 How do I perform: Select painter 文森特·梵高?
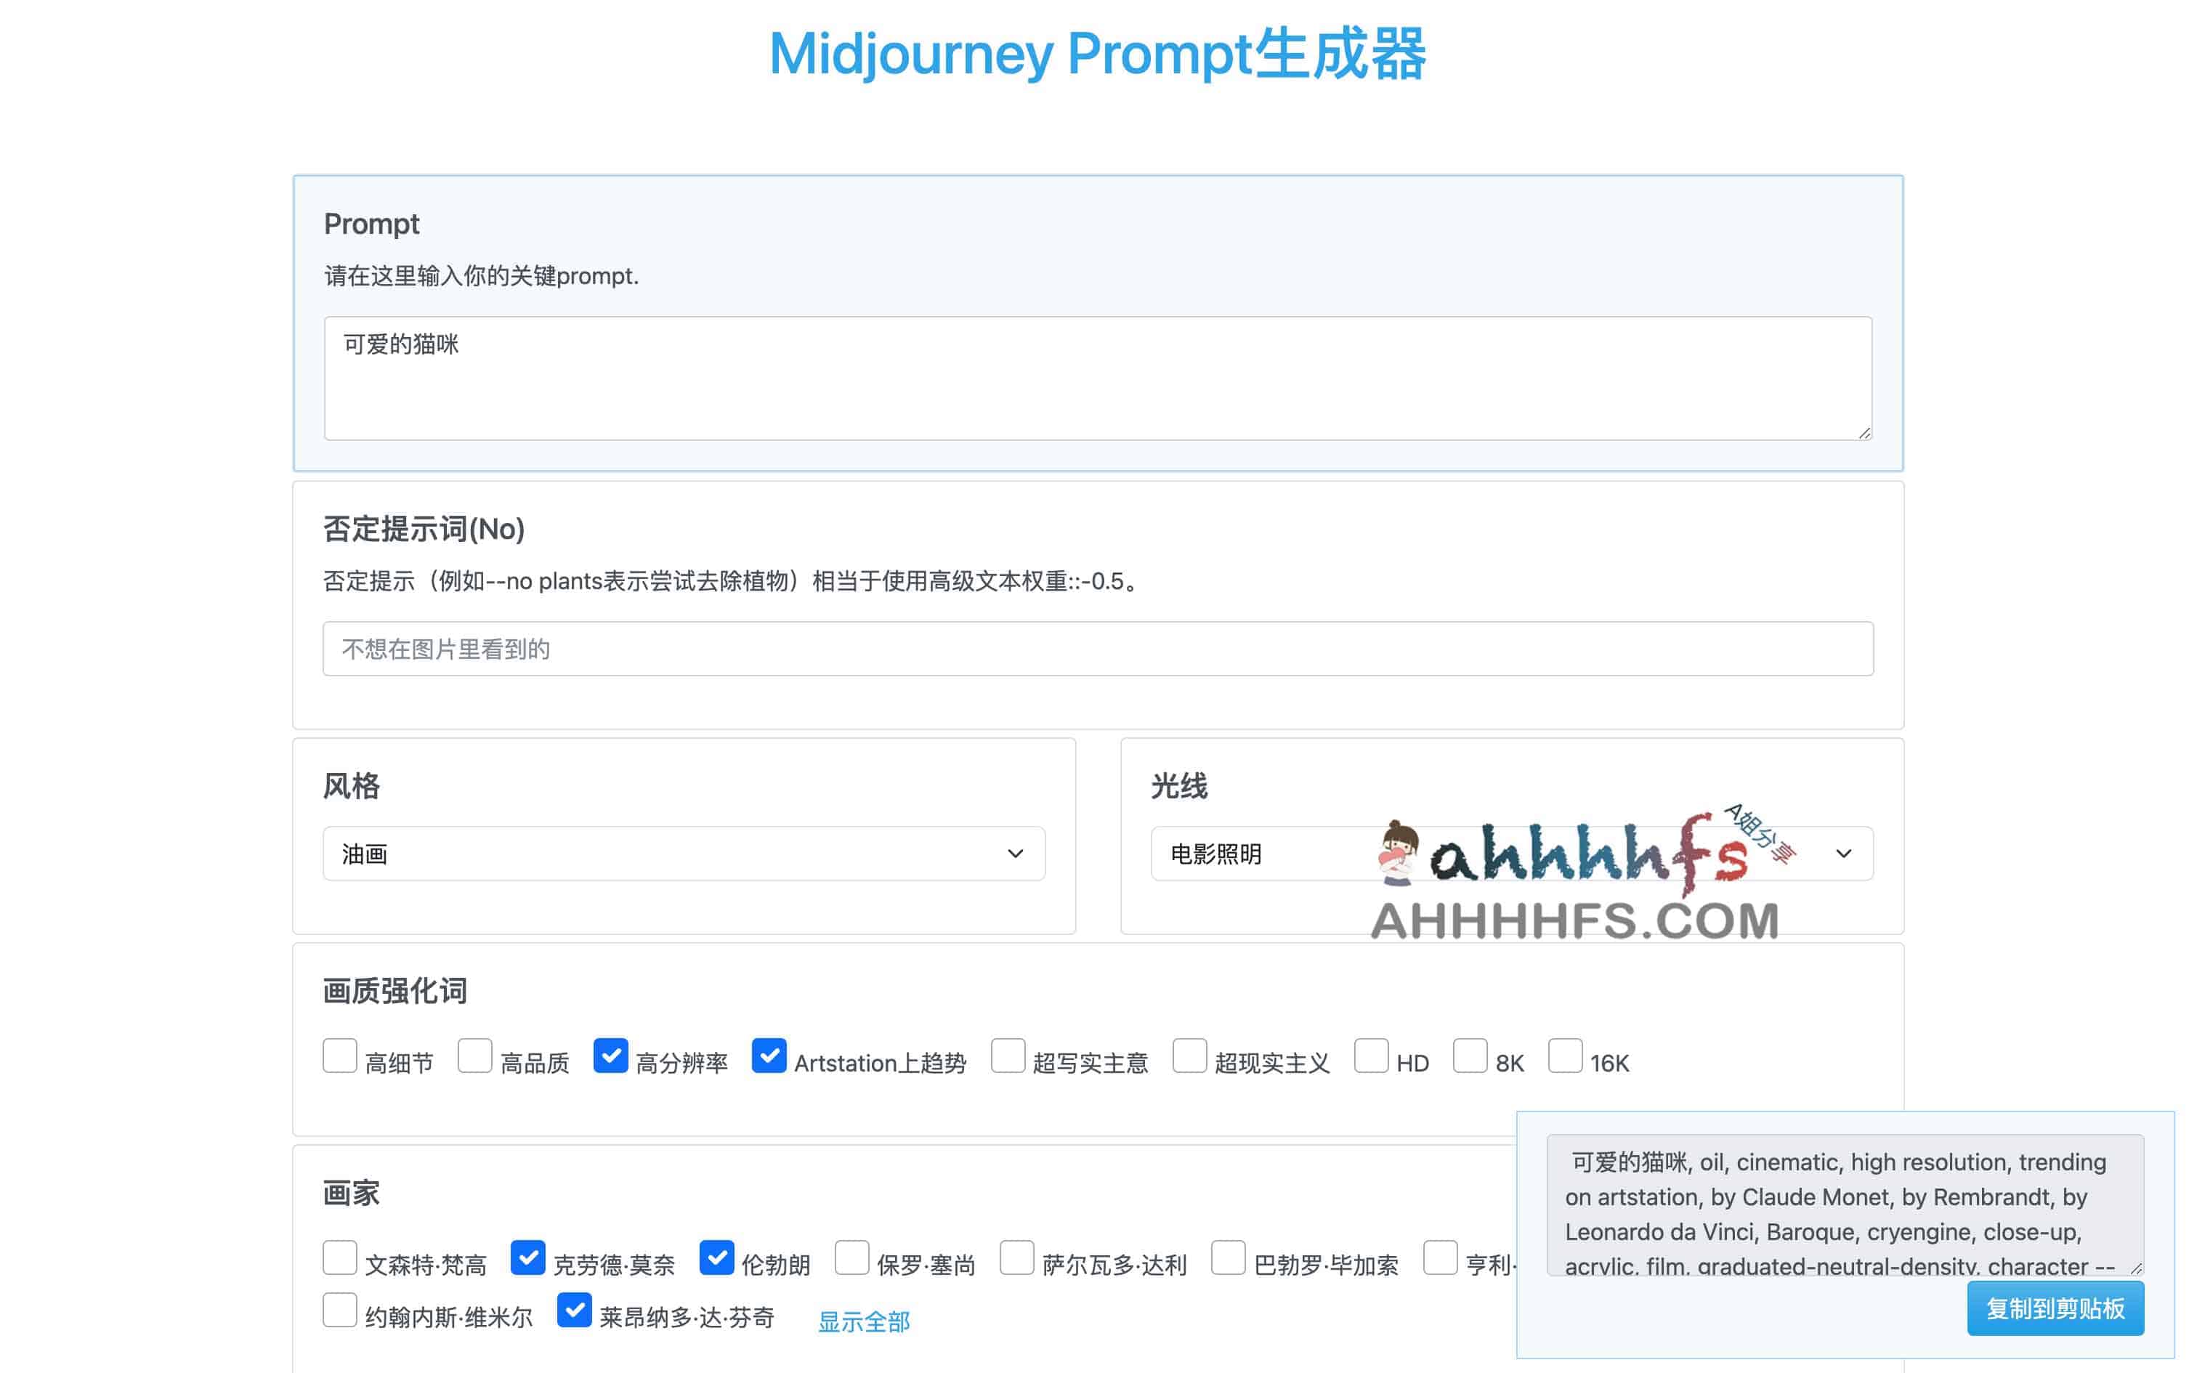tap(341, 1258)
